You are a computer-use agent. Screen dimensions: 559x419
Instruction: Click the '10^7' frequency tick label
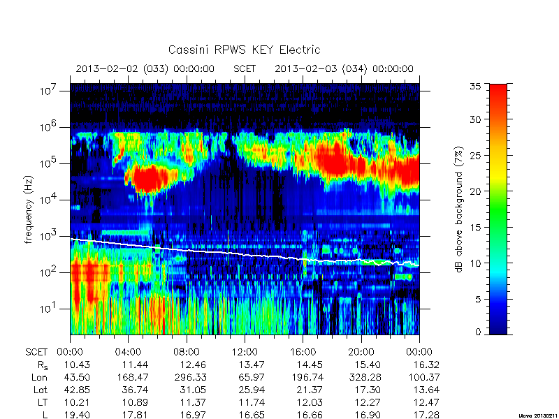(48, 91)
